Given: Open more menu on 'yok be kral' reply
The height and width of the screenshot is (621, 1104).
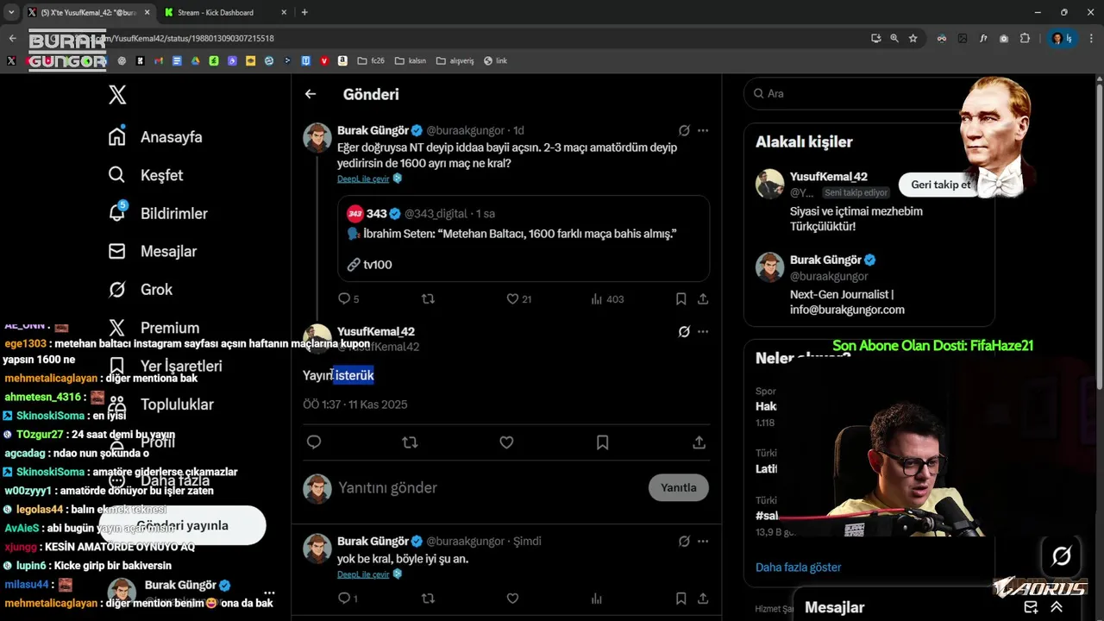Looking at the screenshot, I should [703, 542].
